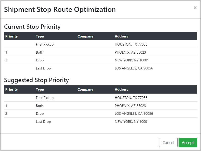Click Company header in Current Stop table
This screenshot has height=151, width=201.
[x=85, y=36]
